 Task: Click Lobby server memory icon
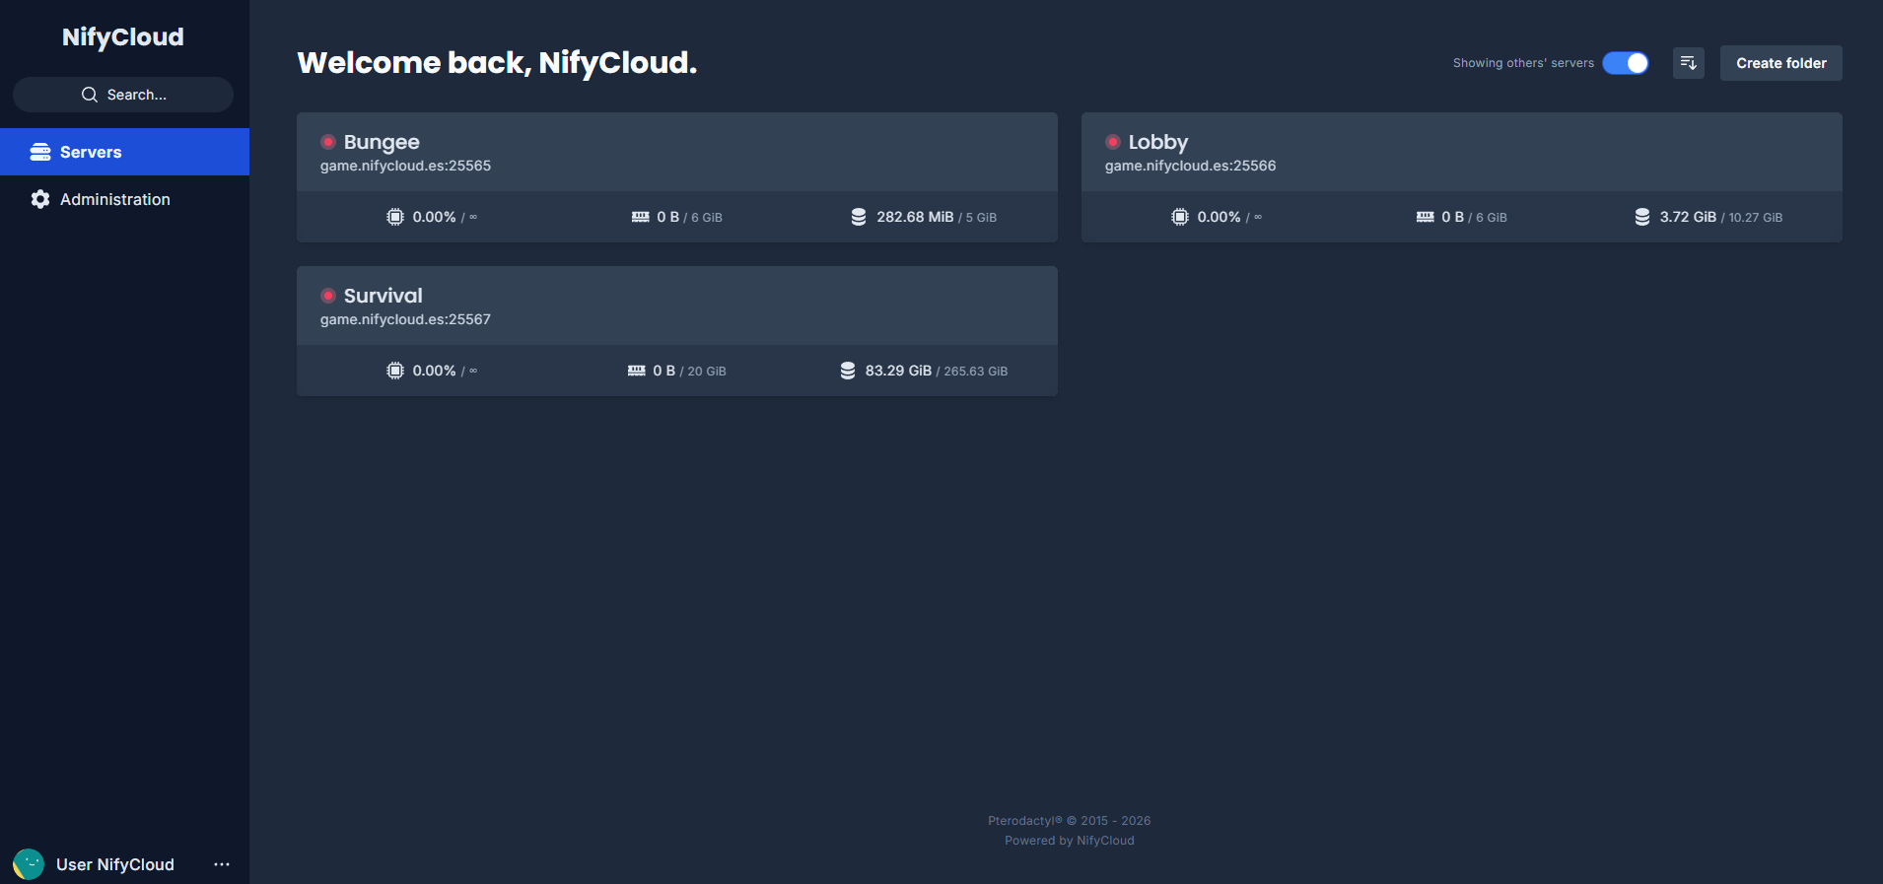1426,217
